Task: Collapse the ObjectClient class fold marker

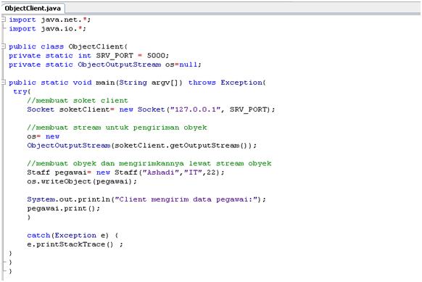Action: tap(3, 46)
